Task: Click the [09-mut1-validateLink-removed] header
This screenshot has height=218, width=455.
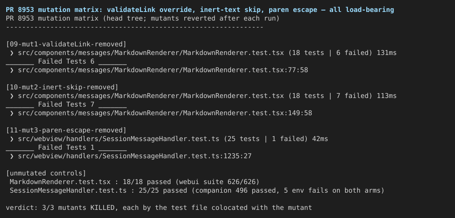Action: coord(66,44)
